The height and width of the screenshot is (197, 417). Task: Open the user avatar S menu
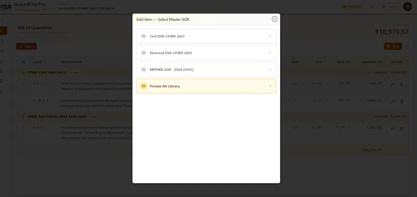[x=407, y=7]
